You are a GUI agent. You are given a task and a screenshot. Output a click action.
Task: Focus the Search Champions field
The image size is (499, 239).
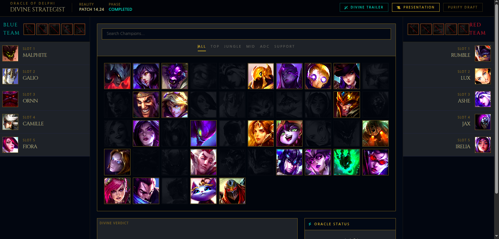[x=246, y=34]
